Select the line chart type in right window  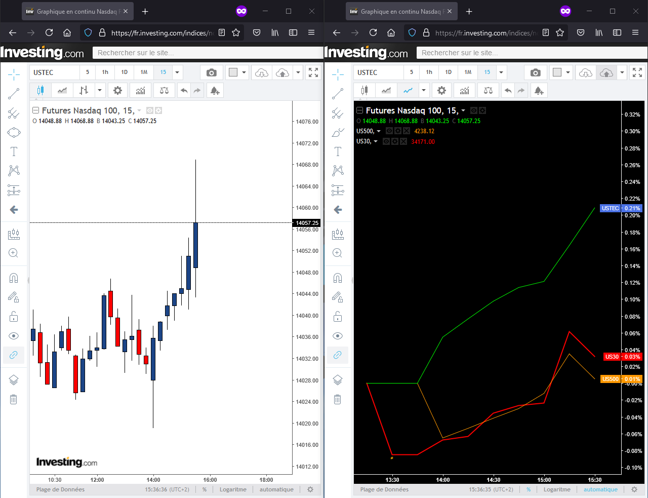click(x=408, y=91)
